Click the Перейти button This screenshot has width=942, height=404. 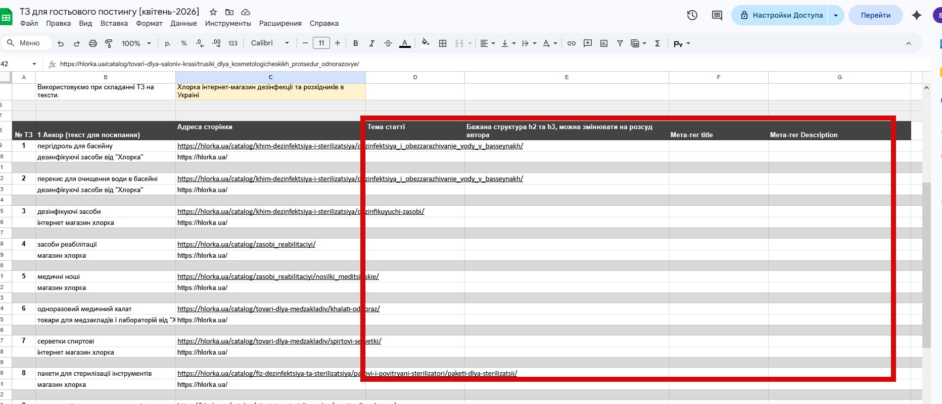point(875,15)
